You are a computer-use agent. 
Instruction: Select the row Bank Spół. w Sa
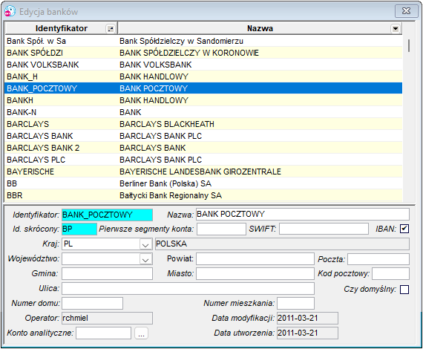click(203, 41)
